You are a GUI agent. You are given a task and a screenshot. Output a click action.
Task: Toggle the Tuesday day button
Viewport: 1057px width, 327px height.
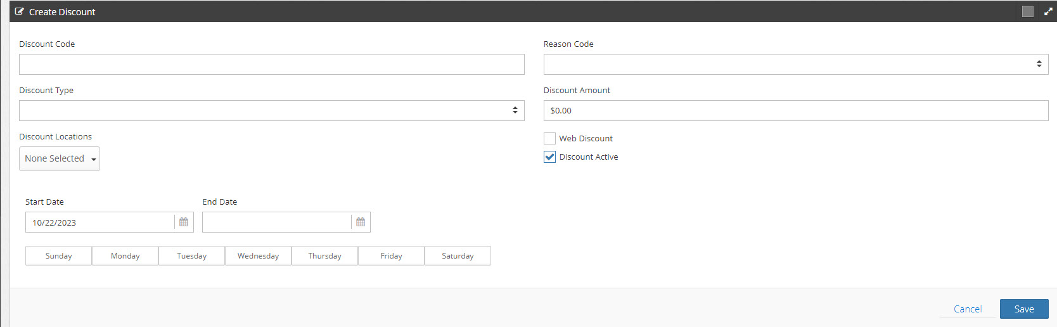click(191, 256)
